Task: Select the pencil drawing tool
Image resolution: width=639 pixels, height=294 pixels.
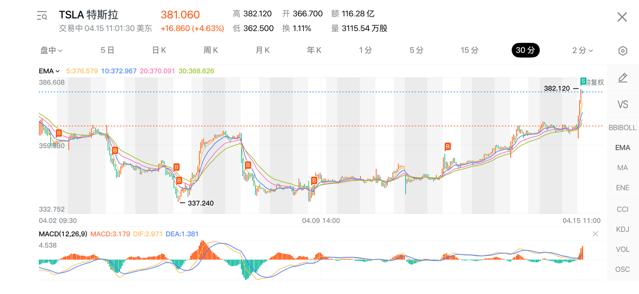Action: 622,78
